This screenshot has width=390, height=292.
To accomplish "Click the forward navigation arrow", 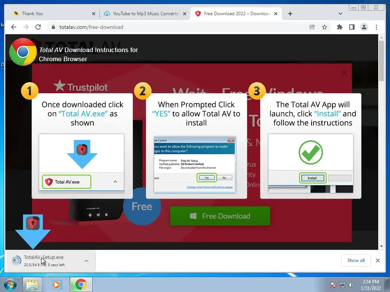I will (x=26, y=27).
